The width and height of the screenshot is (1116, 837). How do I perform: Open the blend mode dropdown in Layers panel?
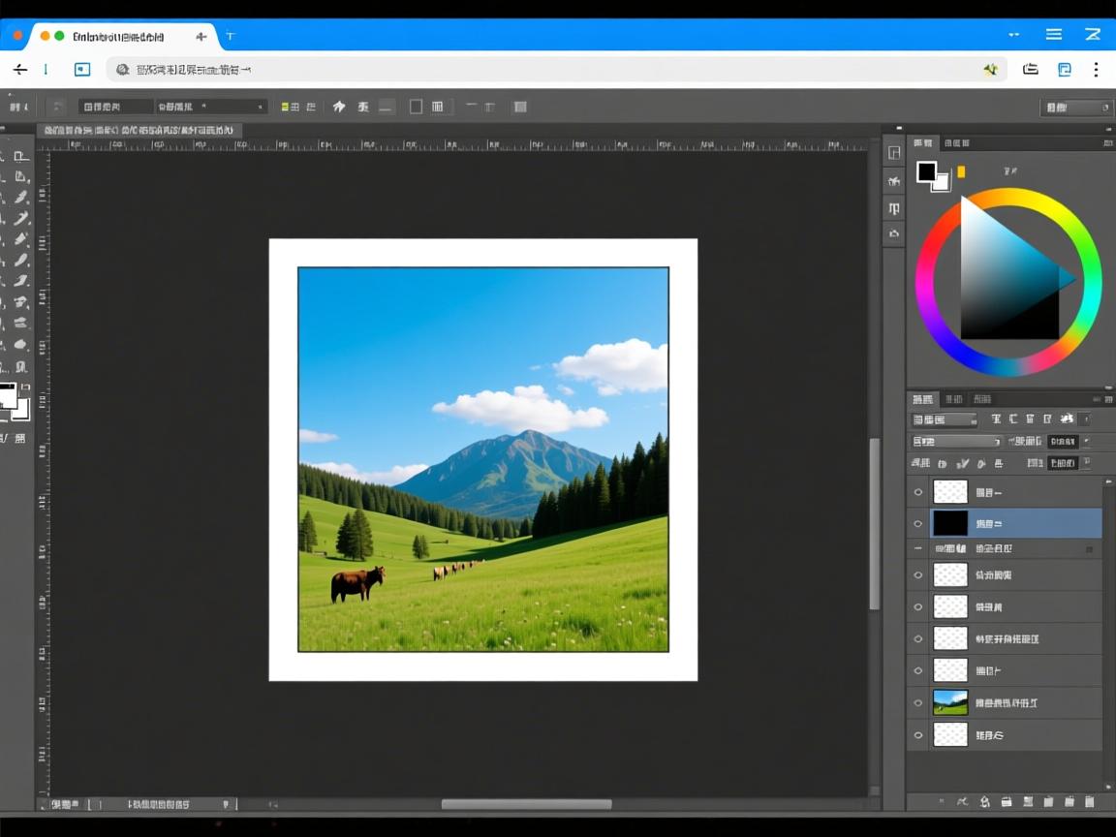(x=957, y=442)
